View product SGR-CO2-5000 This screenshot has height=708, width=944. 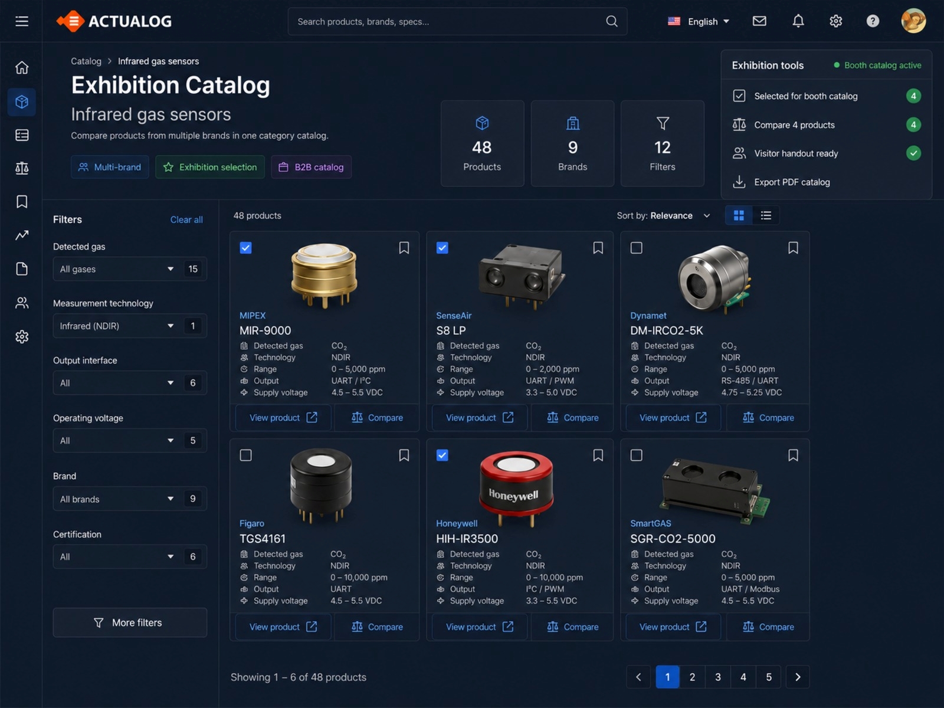(673, 627)
